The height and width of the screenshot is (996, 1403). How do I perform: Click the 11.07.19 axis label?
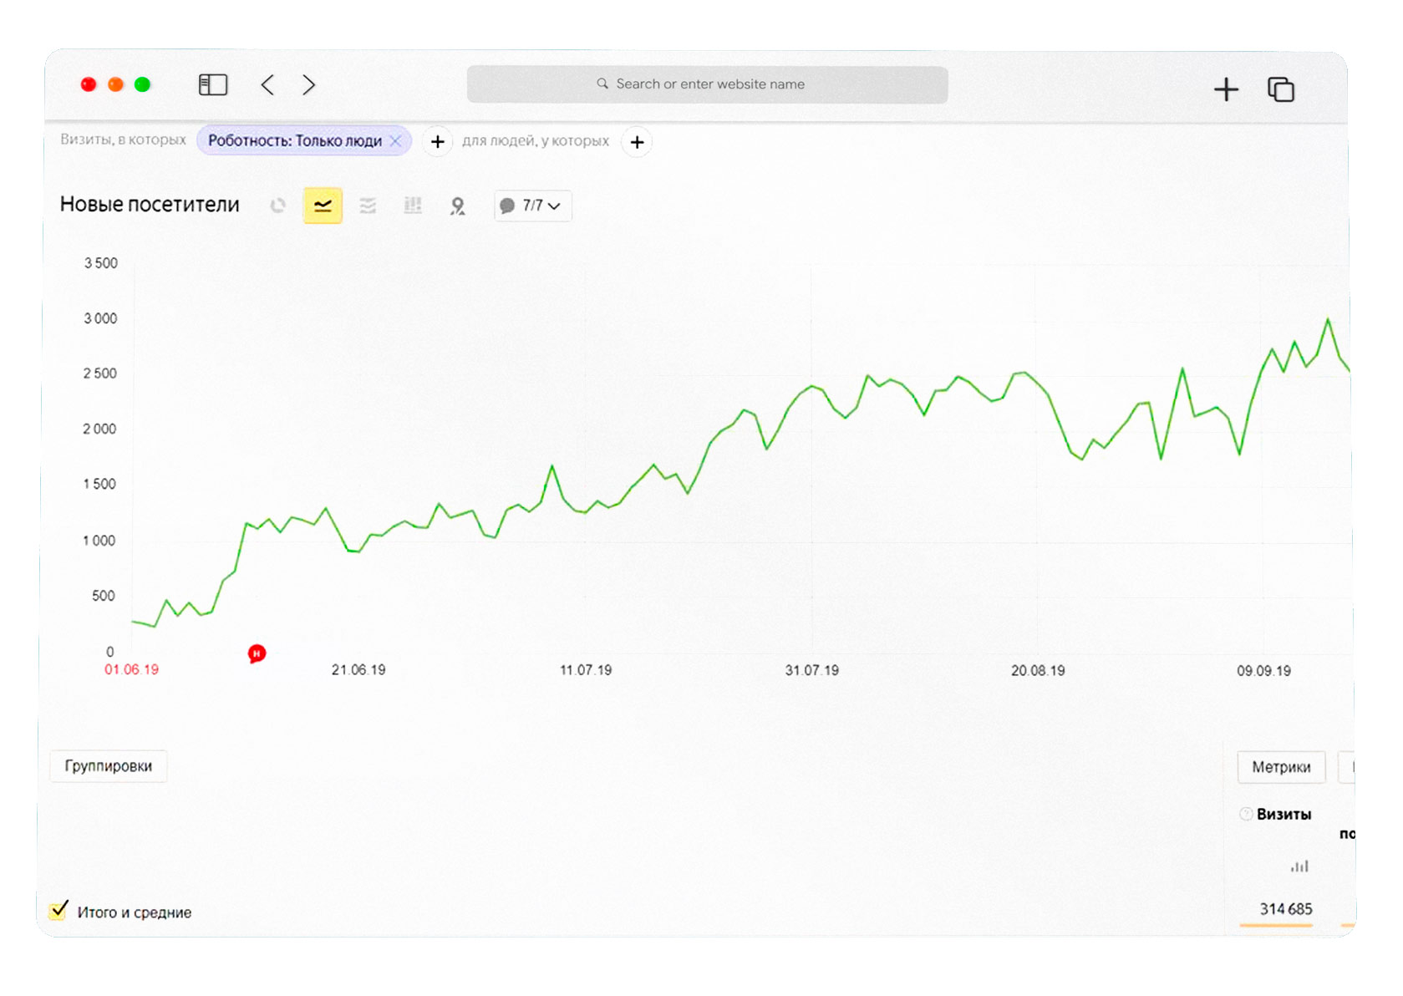pos(585,670)
